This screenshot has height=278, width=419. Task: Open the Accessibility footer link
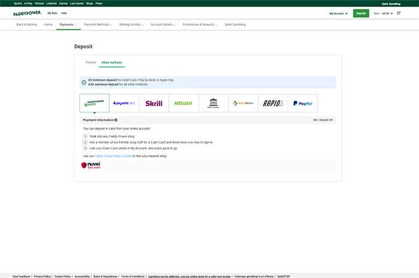pos(82,276)
